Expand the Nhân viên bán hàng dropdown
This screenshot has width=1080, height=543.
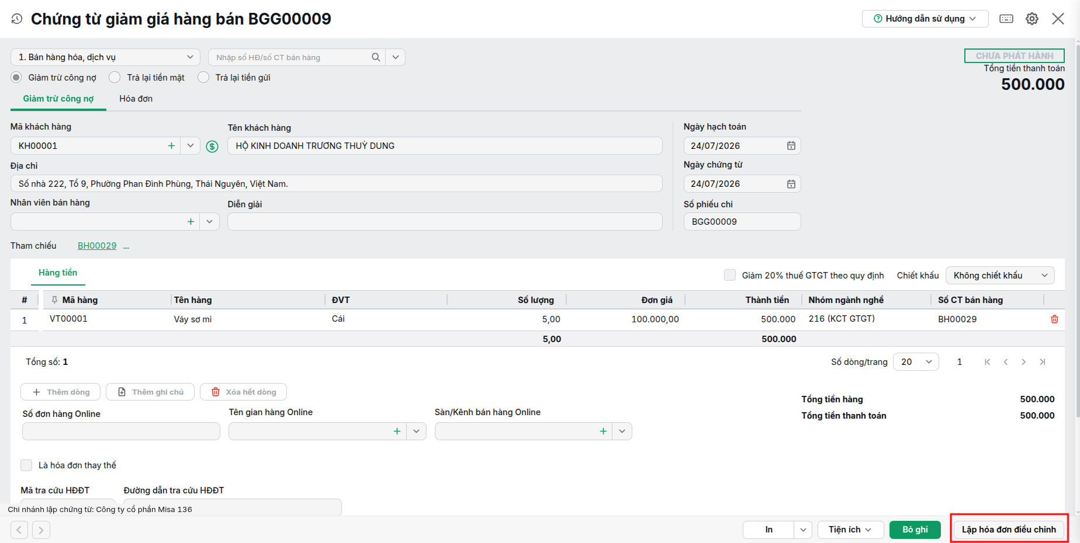[209, 222]
